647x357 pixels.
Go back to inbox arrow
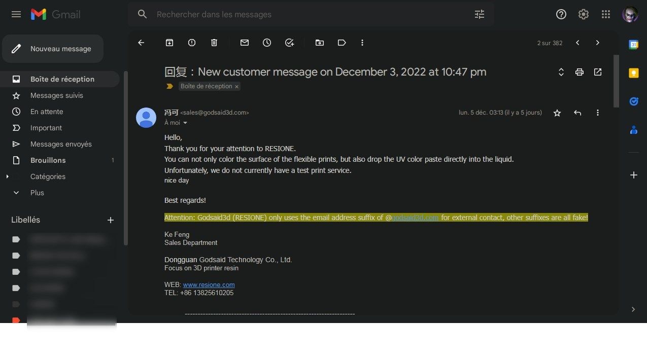click(141, 43)
